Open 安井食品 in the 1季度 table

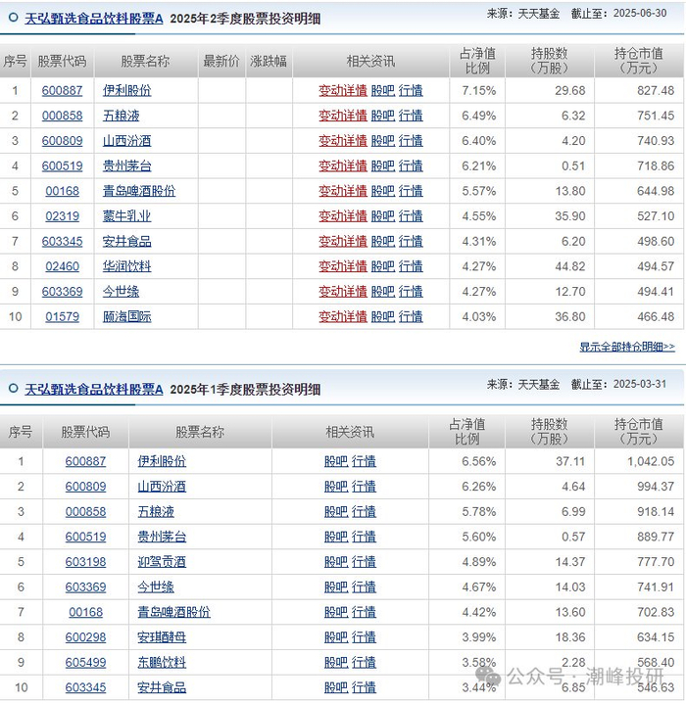point(162,687)
